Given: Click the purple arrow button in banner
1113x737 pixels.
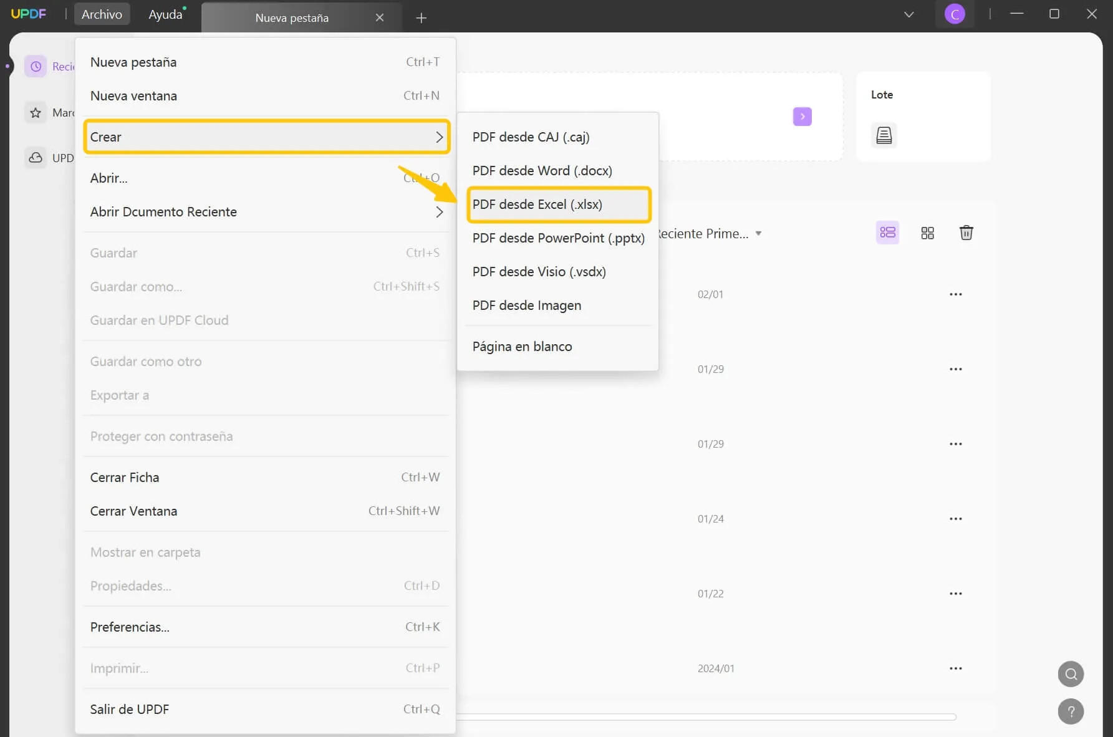Looking at the screenshot, I should click(802, 117).
